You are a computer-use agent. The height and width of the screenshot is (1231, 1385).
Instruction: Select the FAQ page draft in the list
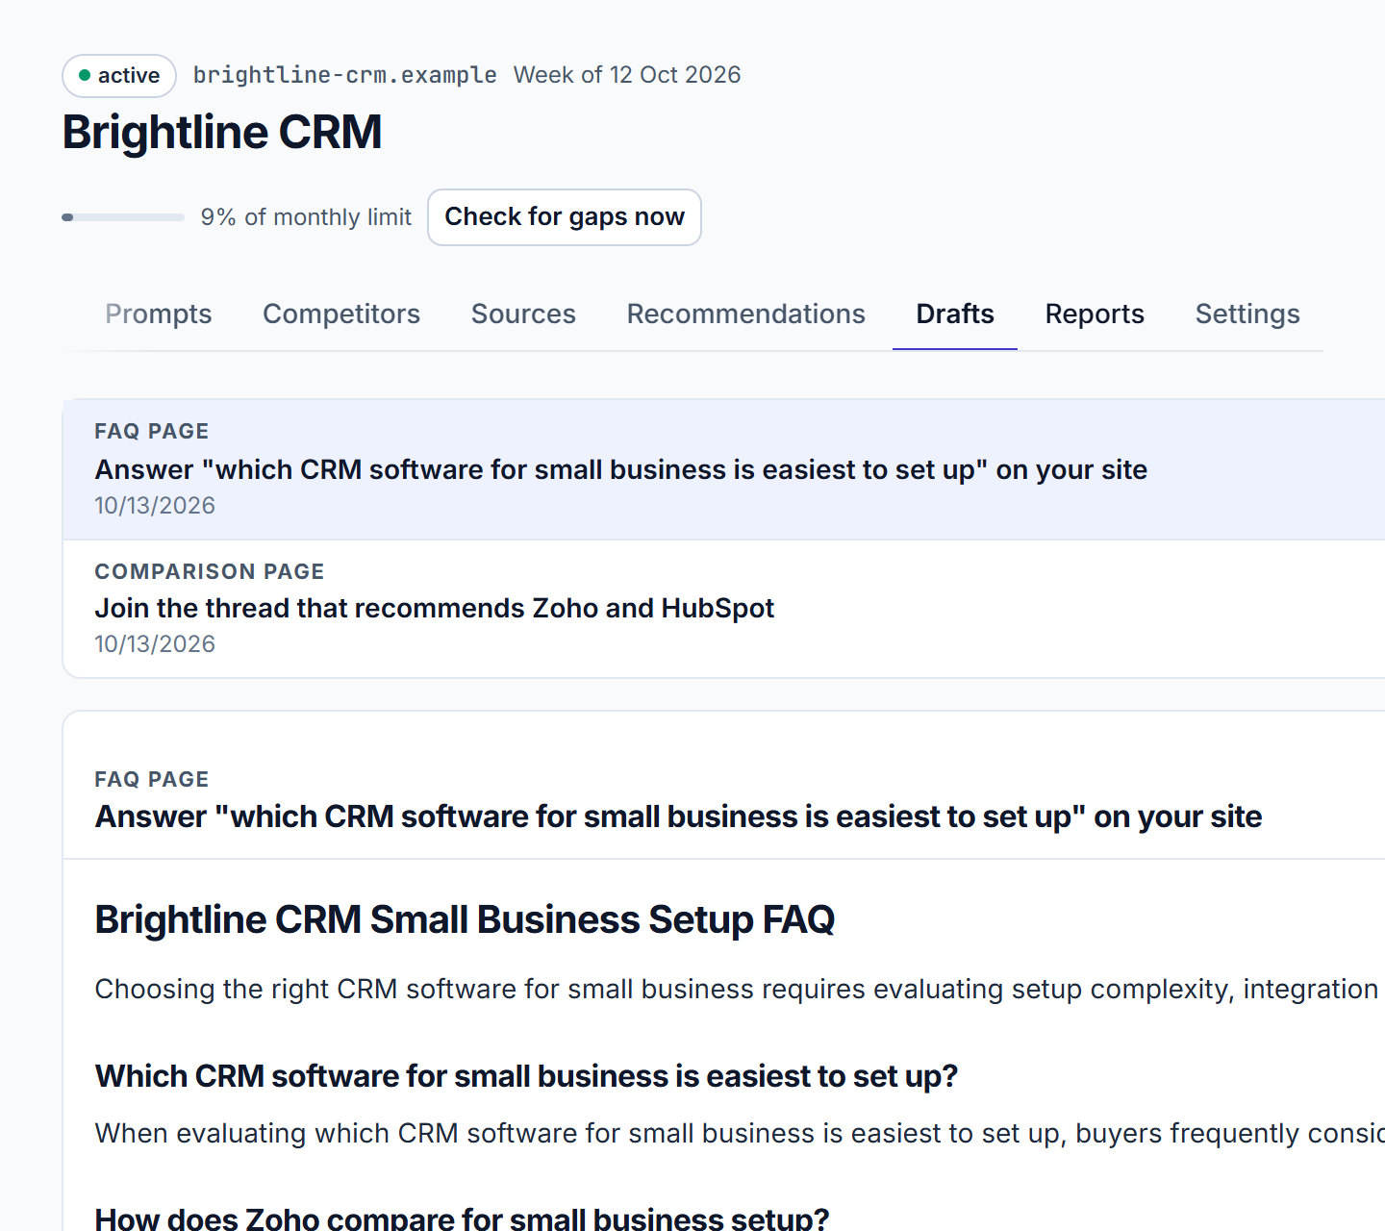(x=723, y=469)
